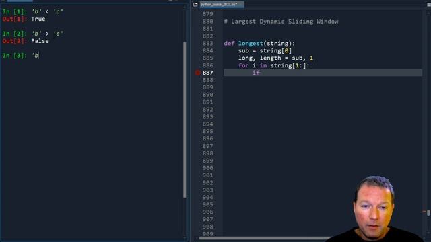Click the comment 'Largest Dynamic Sliding Window'
Image resolution: width=431 pixels, height=242 pixels.
click(281, 22)
